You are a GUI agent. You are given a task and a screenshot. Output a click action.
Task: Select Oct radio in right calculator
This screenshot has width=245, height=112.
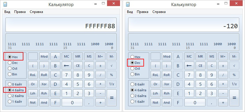[135, 69]
